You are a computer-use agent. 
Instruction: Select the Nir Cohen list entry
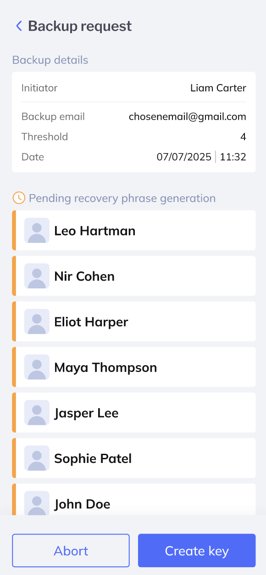pyautogui.click(x=133, y=276)
